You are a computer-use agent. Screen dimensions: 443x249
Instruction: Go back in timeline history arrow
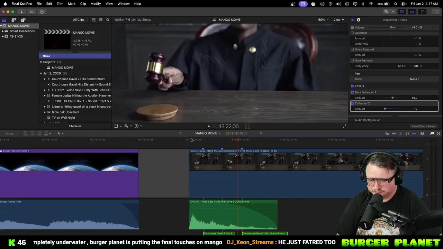point(180,133)
